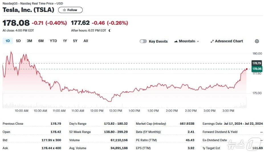
Task: Open chart settings with the gear icon
Action: [x=257, y=41]
